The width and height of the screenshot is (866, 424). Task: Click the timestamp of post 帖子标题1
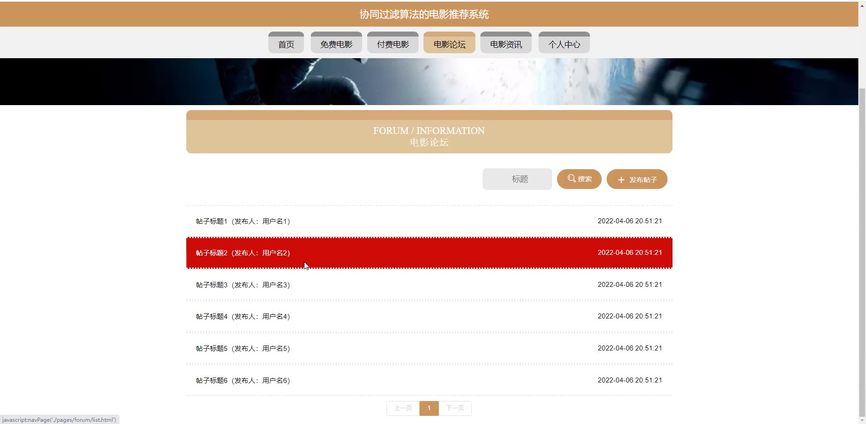coord(630,221)
